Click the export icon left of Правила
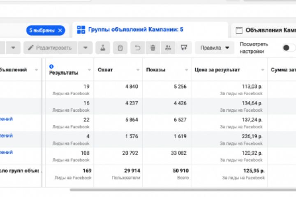The height and width of the screenshot is (197, 296). click(x=184, y=48)
